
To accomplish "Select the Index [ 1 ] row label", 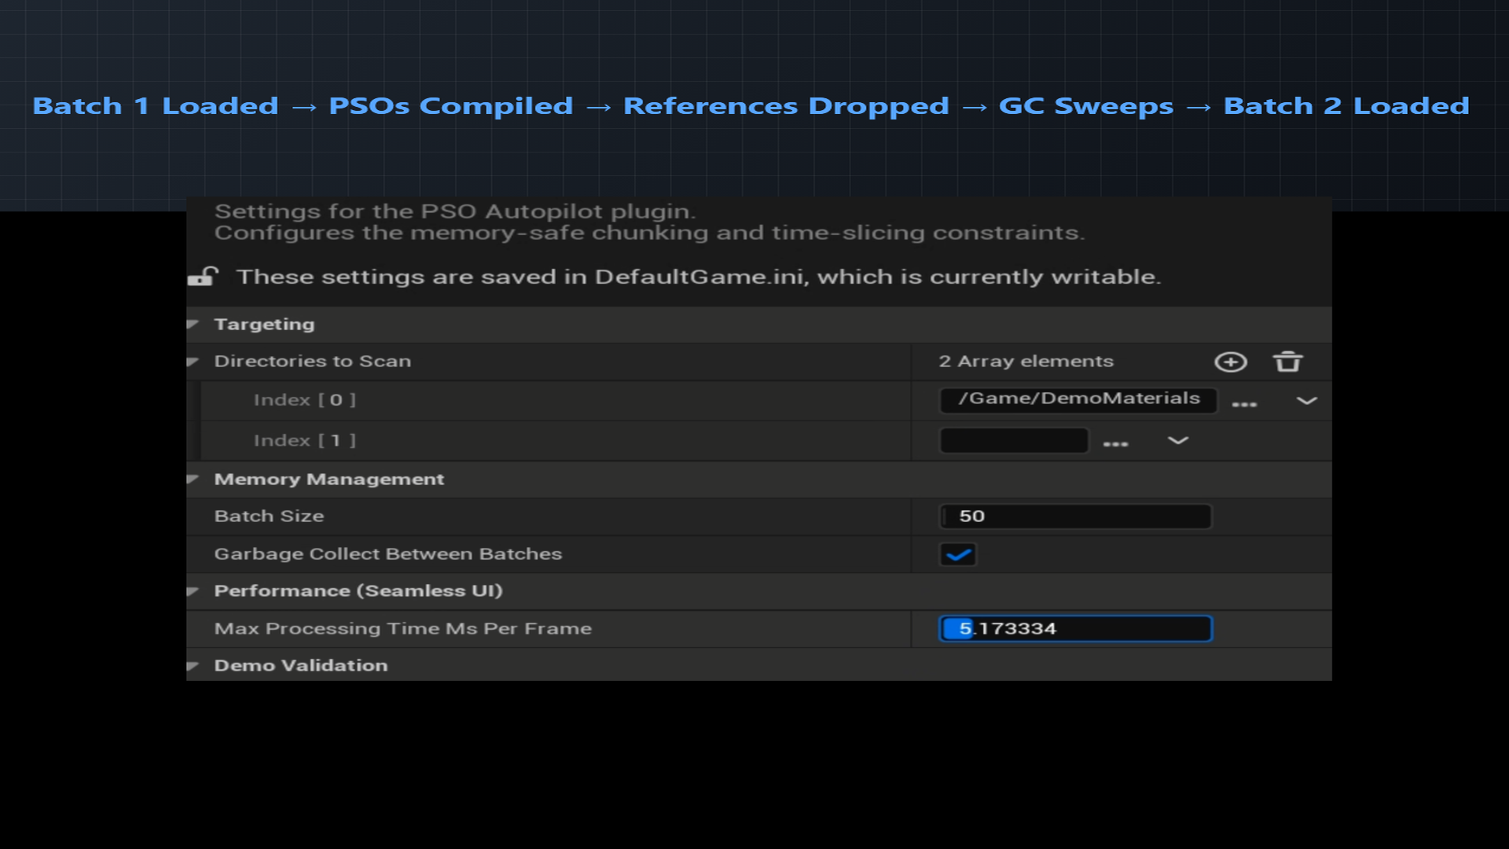I will [x=304, y=441].
